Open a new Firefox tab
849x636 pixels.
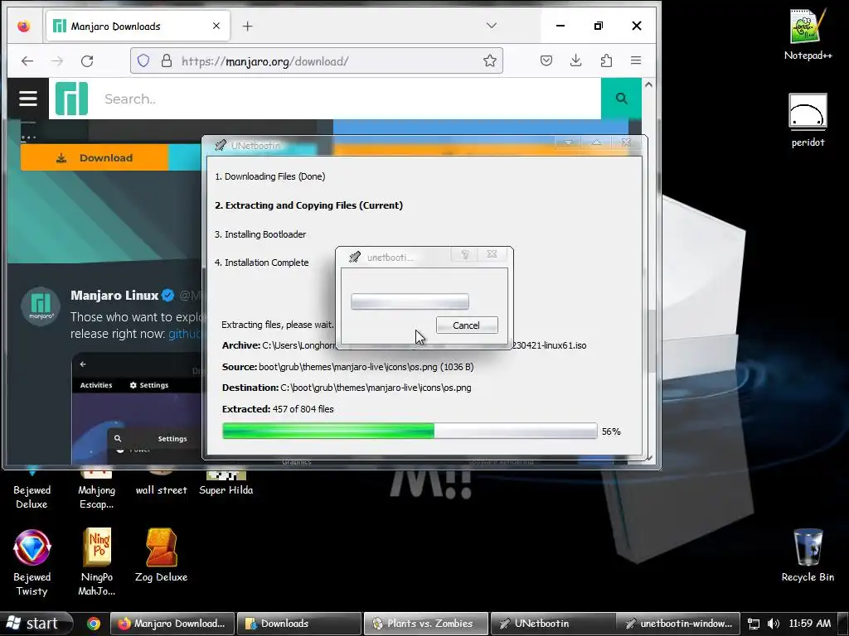pyautogui.click(x=247, y=26)
